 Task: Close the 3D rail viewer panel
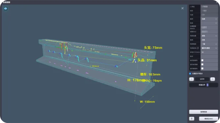(182, 8)
